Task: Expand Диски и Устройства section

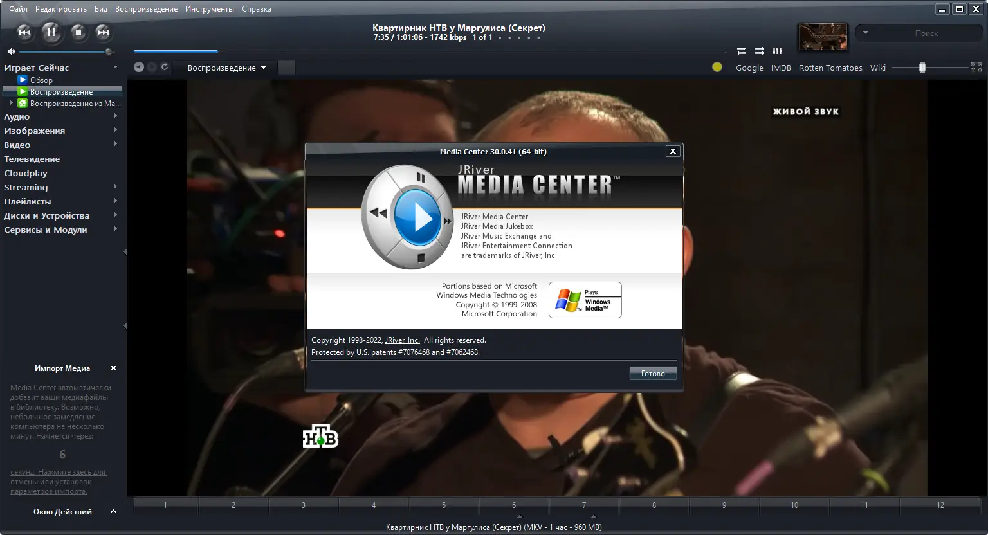Action: coord(115,215)
